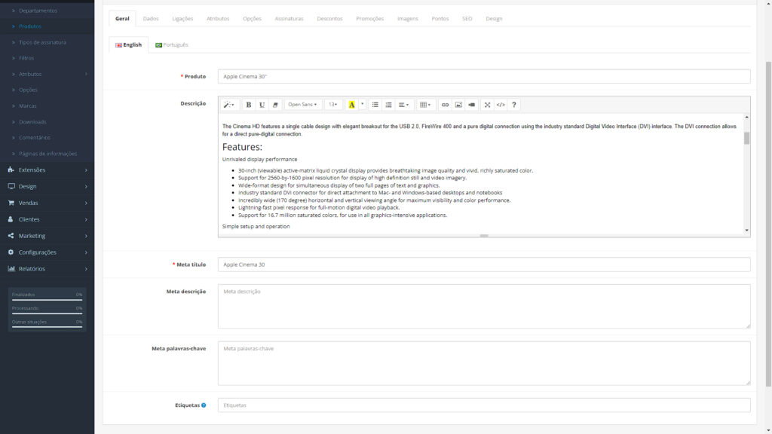This screenshot has width=772, height=434.
Task: Open the SEO tab
Action: (467, 19)
